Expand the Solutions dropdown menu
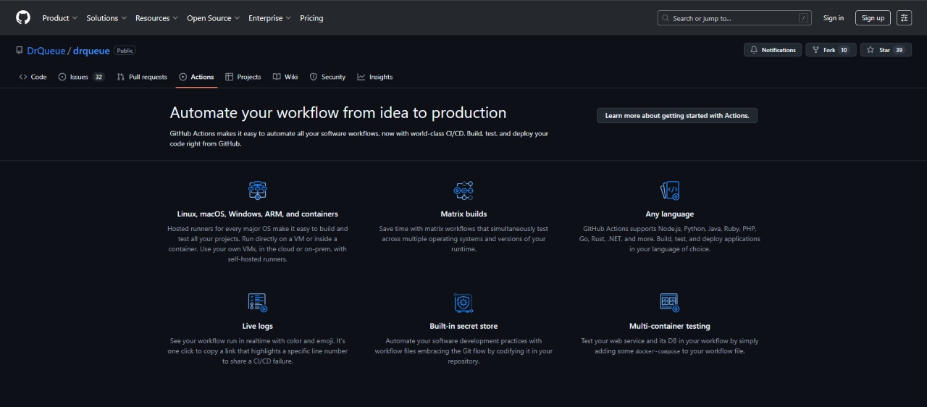 106,18
